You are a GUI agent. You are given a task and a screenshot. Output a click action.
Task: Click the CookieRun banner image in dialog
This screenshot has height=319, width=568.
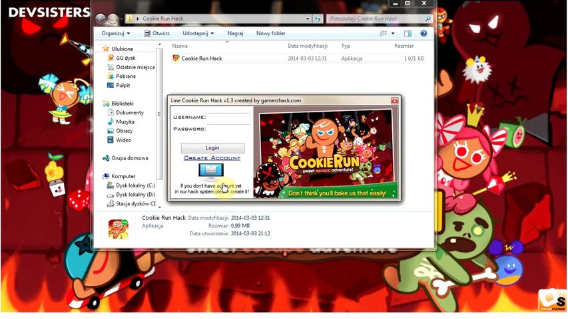coord(326,154)
